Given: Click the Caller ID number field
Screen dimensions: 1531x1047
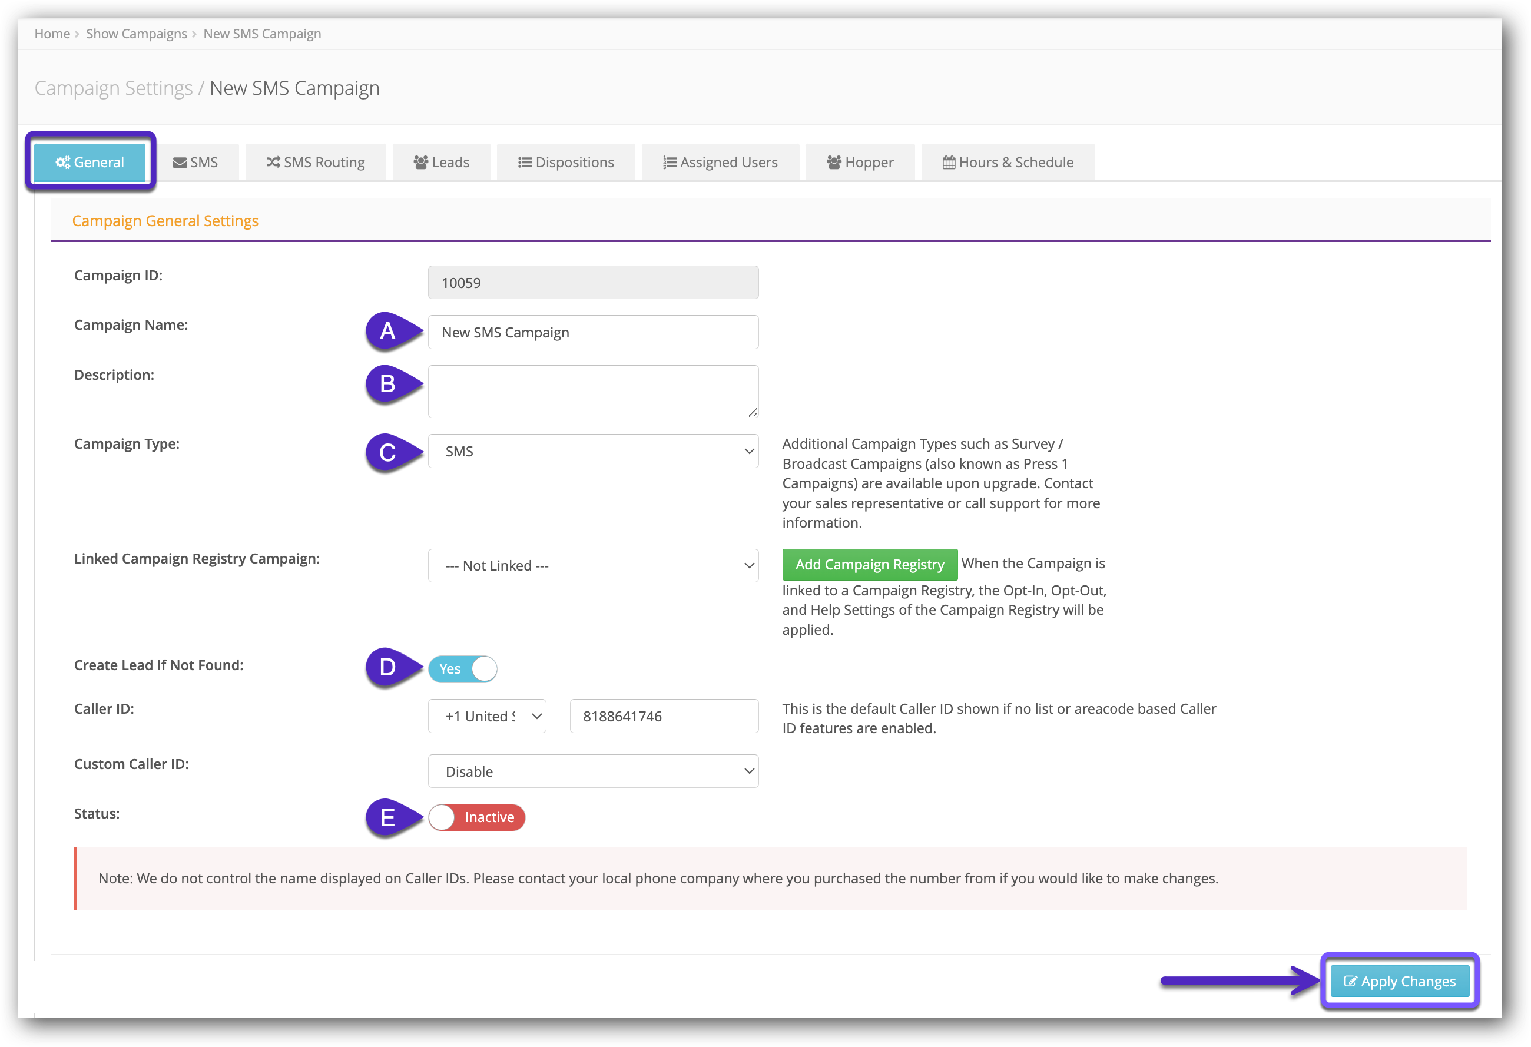Looking at the screenshot, I should click(x=664, y=716).
